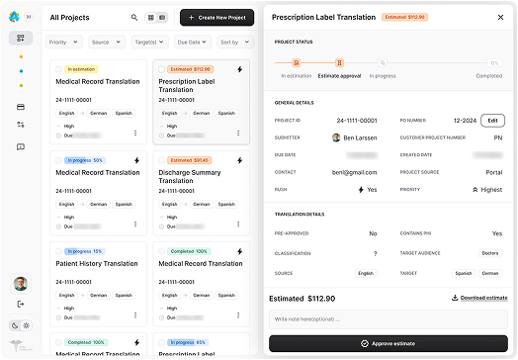Expand the Priority filter dropdown
This screenshot has width=518, height=360.
click(x=63, y=42)
